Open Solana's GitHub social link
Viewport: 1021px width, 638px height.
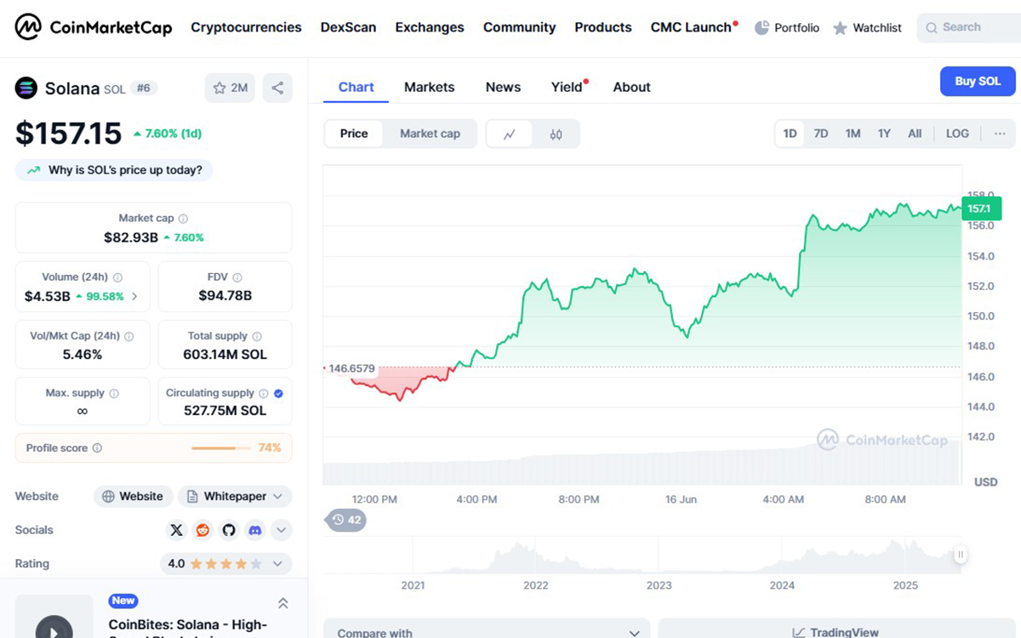(x=229, y=530)
